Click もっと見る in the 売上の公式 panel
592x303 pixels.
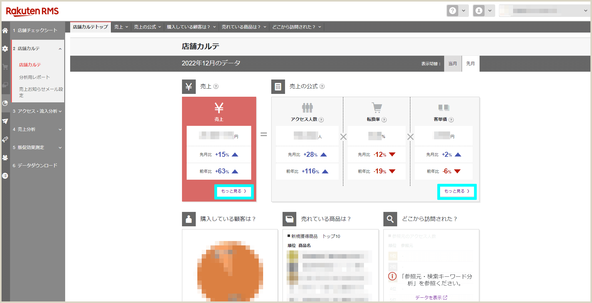tap(457, 191)
